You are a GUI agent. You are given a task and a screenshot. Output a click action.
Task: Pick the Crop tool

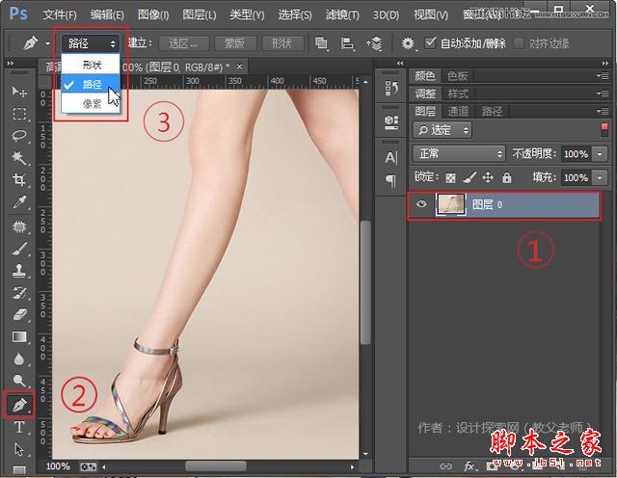point(18,180)
